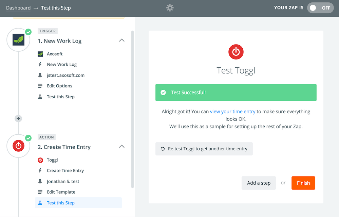
Task: Open Edit Template under the action
Action: 61,192
